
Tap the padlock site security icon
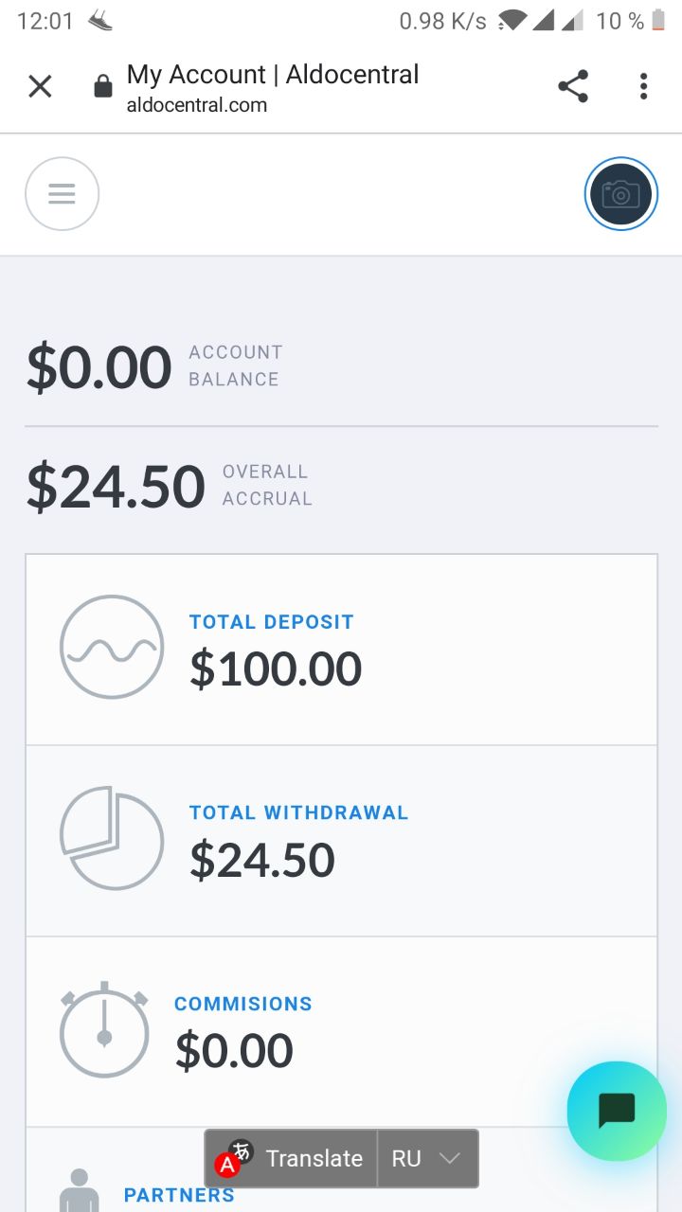(102, 87)
